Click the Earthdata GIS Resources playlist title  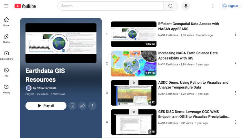45,75
